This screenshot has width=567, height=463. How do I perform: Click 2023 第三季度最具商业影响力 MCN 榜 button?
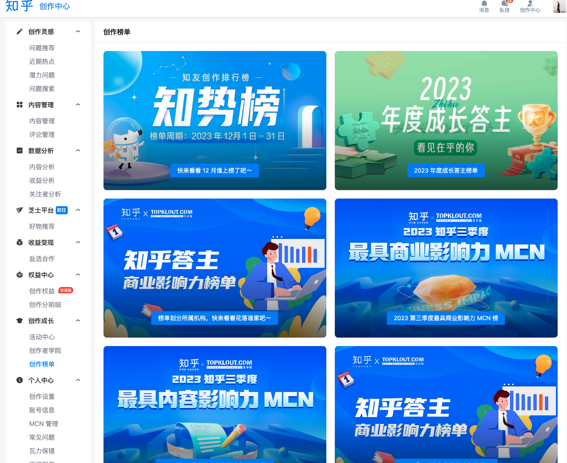(x=446, y=318)
